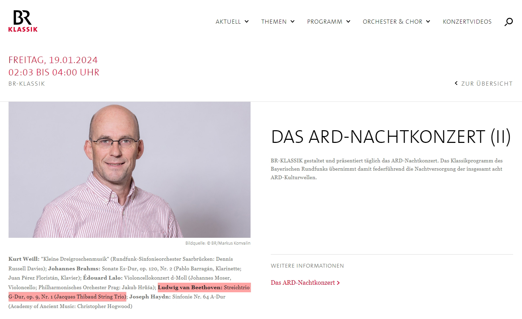Follow the Das ARD-Nachtkonzert link
Screen dimensions: 522x319
(x=303, y=283)
